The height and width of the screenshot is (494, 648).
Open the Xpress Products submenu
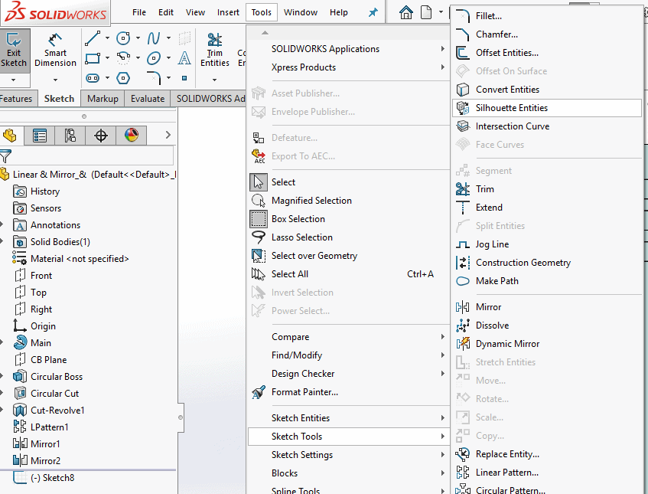348,67
